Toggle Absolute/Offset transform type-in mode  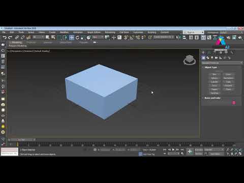[95, 149]
